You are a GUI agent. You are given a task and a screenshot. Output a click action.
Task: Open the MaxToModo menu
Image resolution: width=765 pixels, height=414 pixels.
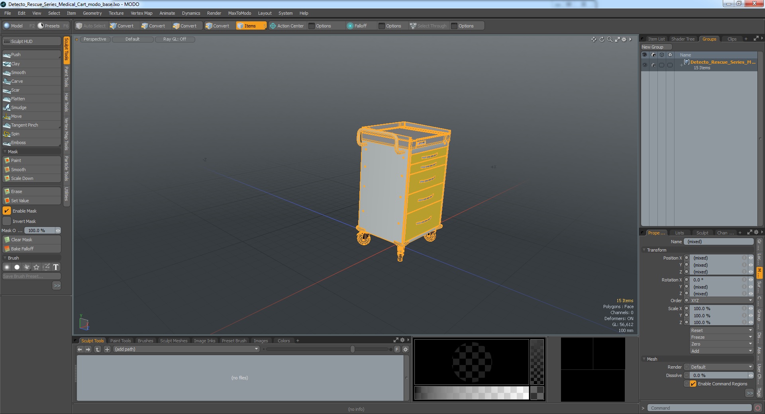click(x=239, y=13)
